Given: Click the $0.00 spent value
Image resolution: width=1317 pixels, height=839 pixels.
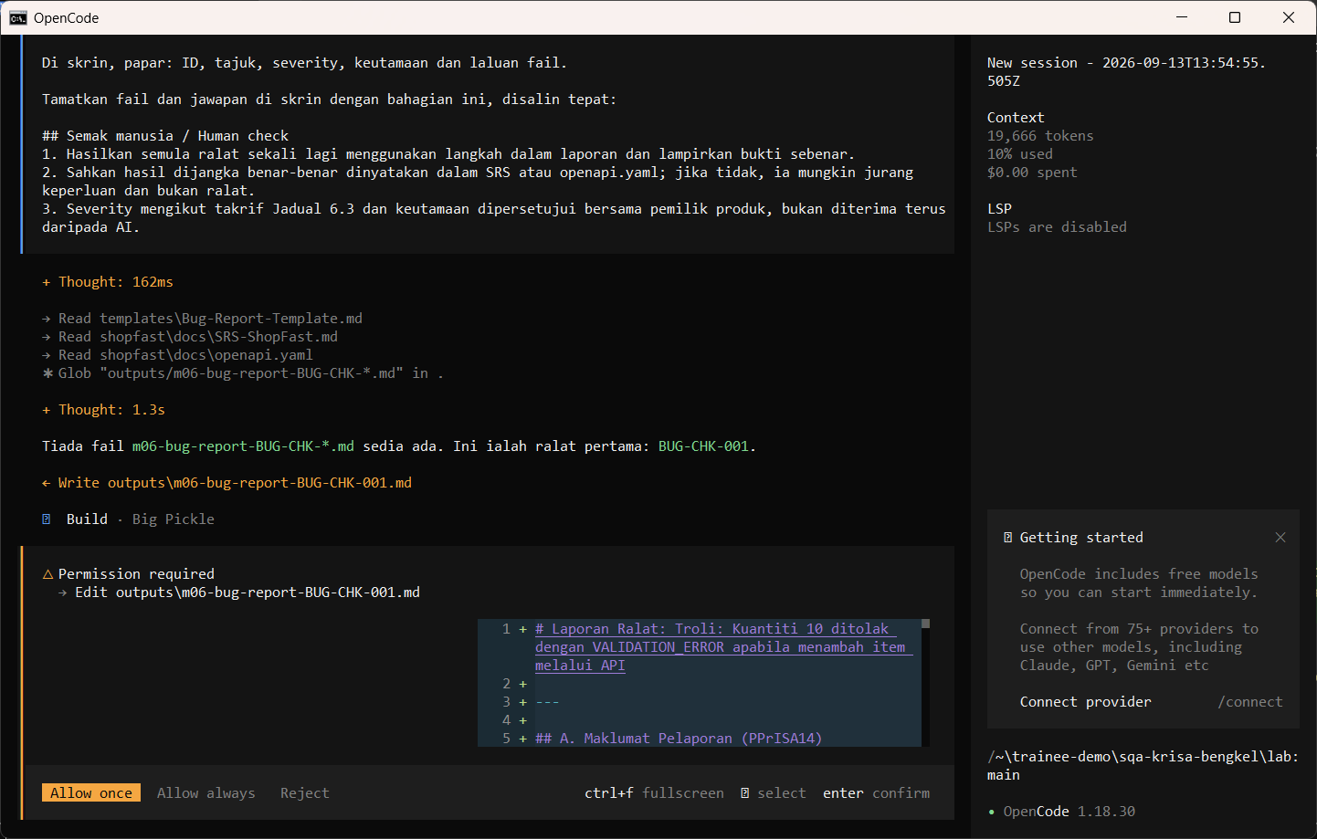Looking at the screenshot, I should 1032,172.
